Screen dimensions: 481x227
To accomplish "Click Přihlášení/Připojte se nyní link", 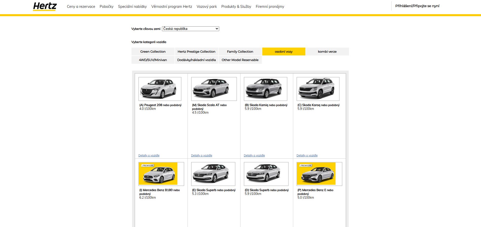I will pyautogui.click(x=417, y=6).
